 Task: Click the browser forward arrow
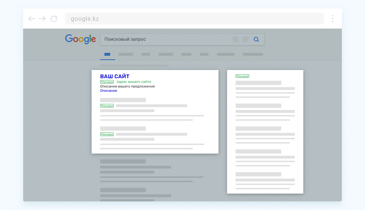(42, 19)
